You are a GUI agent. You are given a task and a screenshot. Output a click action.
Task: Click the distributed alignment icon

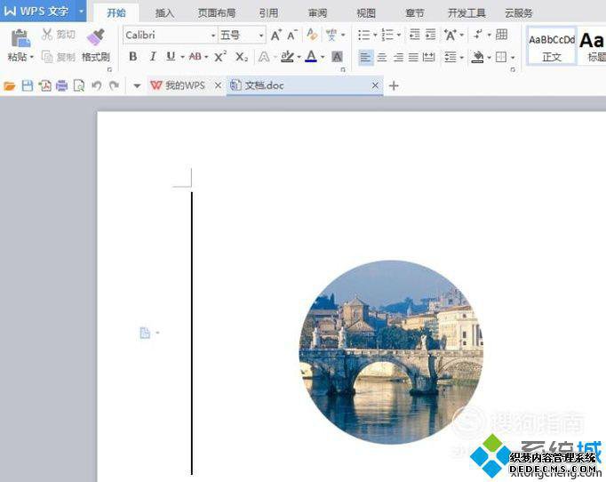428,57
